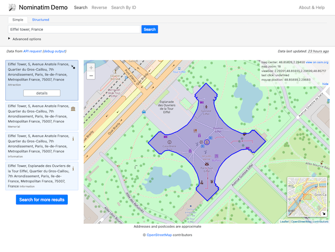Click the restaurant fork-and-knife map icon

195,131
